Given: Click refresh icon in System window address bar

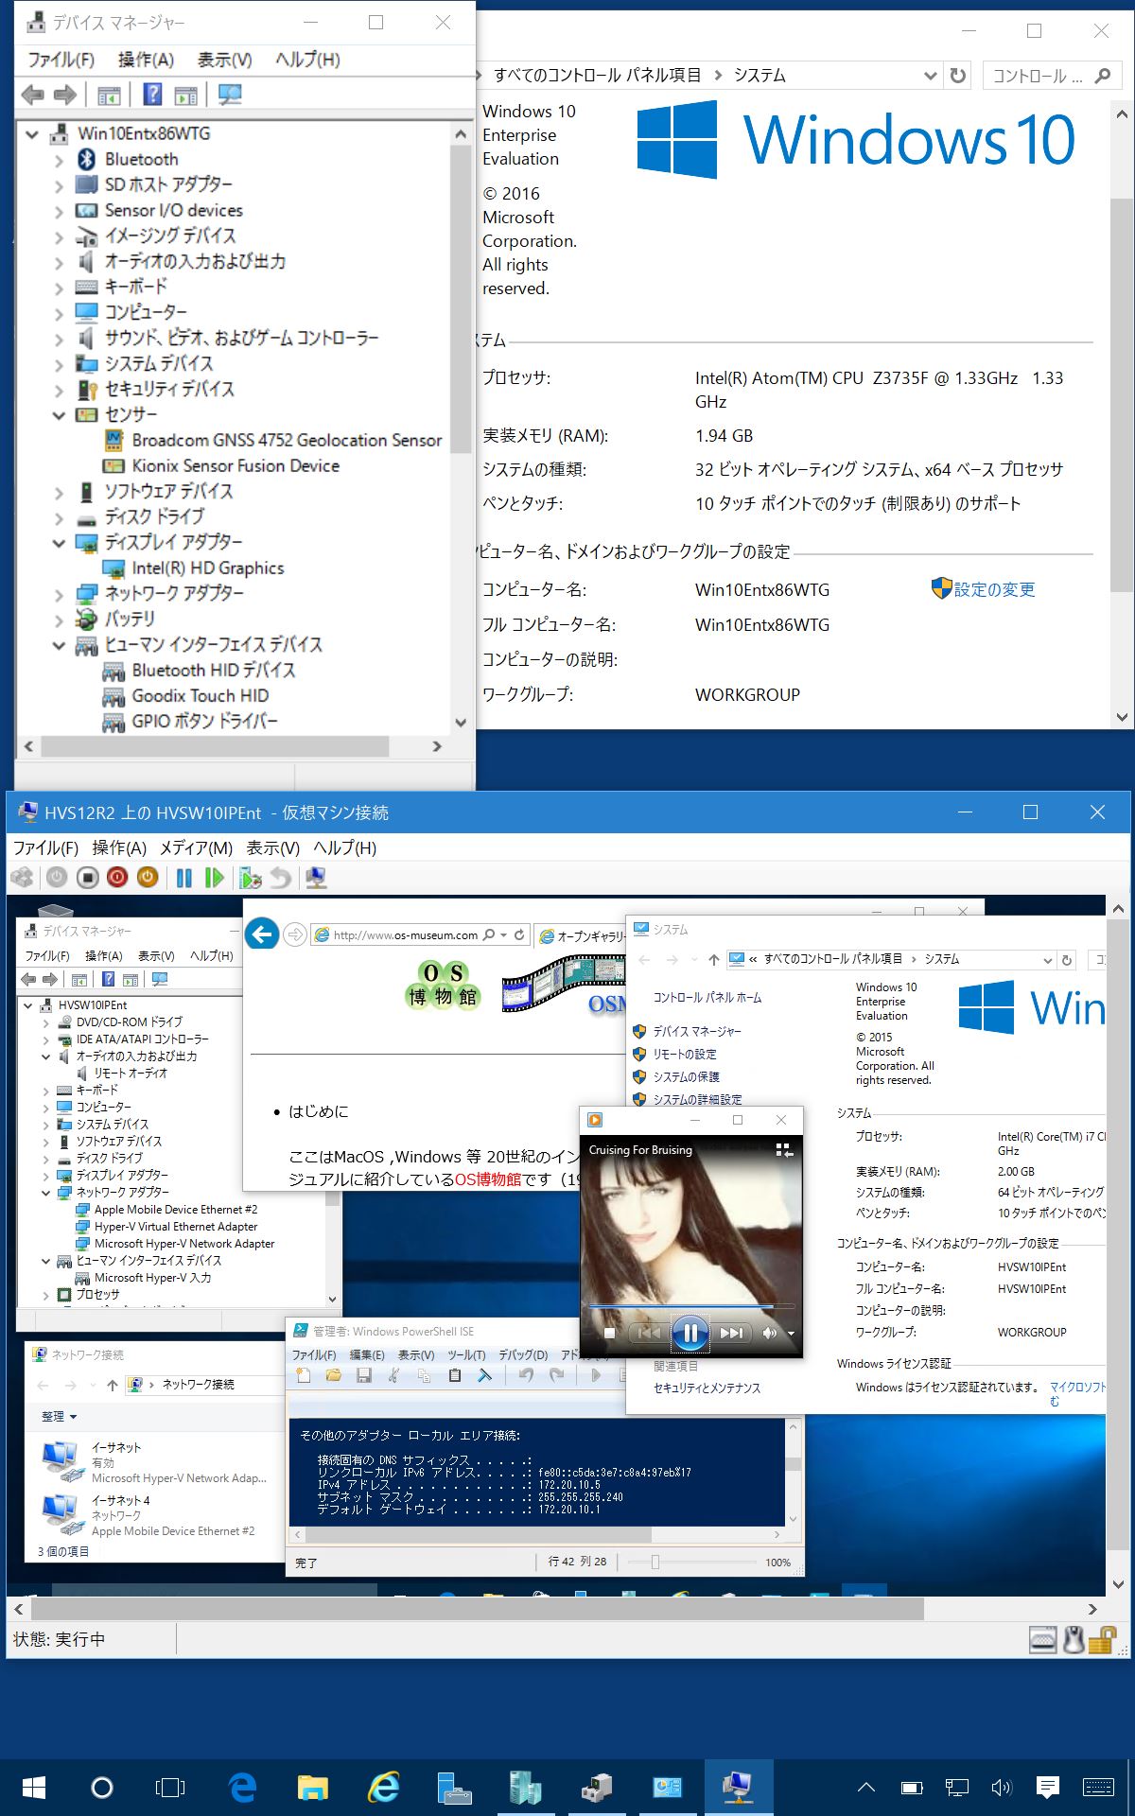Looking at the screenshot, I should click(x=958, y=75).
